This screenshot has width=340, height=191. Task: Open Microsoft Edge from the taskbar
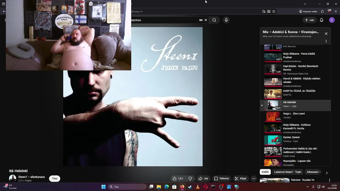click(167, 187)
